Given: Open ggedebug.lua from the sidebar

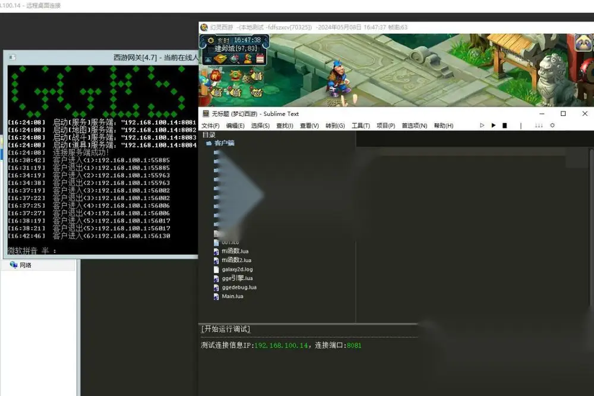Looking at the screenshot, I should click(x=239, y=287).
